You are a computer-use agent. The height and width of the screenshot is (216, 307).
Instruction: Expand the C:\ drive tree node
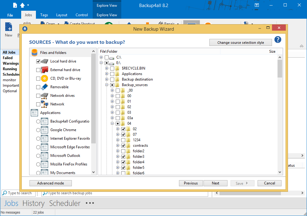click(101, 57)
